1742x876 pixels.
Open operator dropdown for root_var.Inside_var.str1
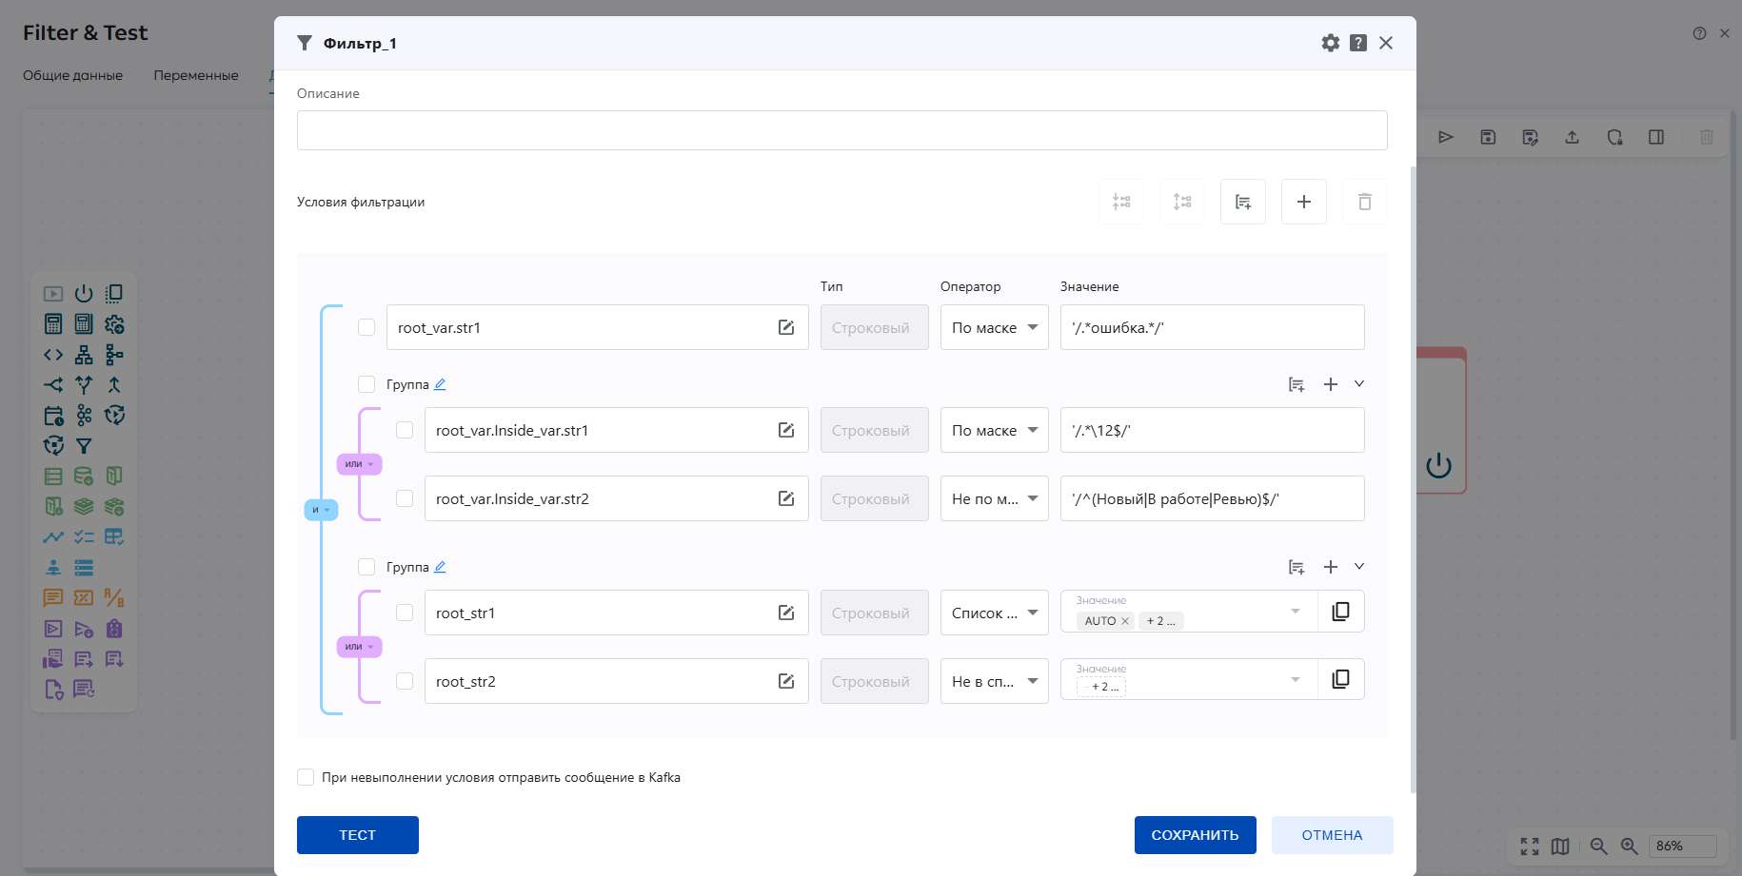click(995, 430)
